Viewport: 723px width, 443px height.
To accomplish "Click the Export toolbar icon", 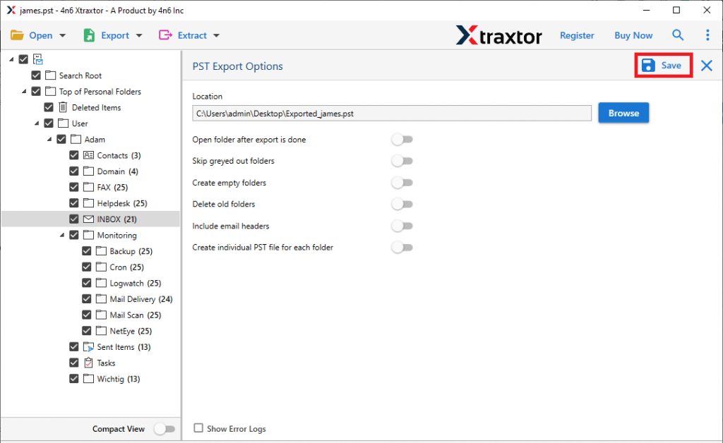I will click(x=88, y=35).
